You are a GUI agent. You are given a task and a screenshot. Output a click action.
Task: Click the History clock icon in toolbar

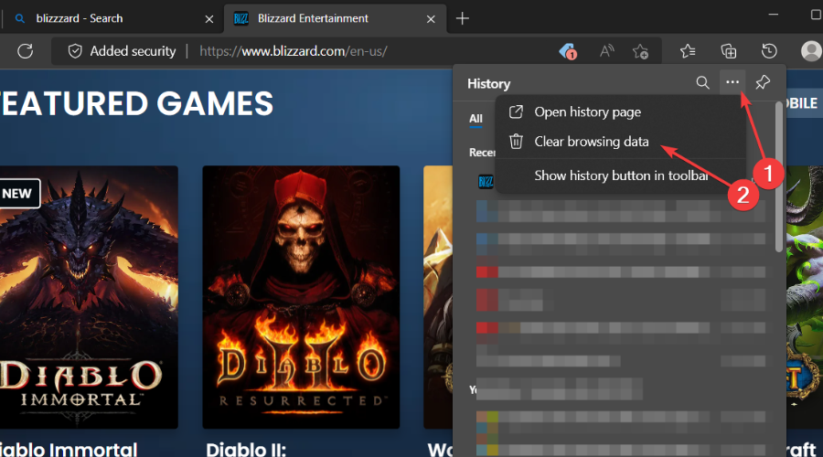[x=769, y=51]
